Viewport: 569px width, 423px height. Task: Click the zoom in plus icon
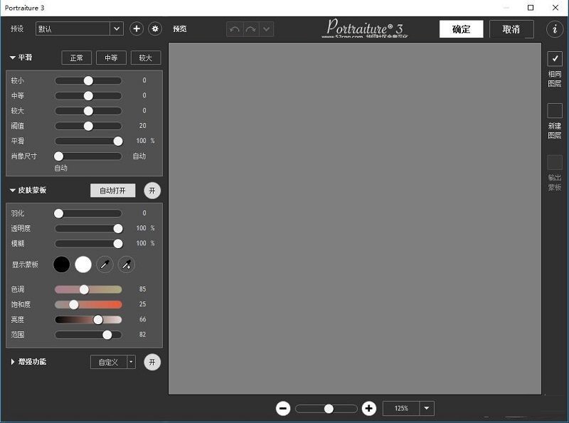368,408
